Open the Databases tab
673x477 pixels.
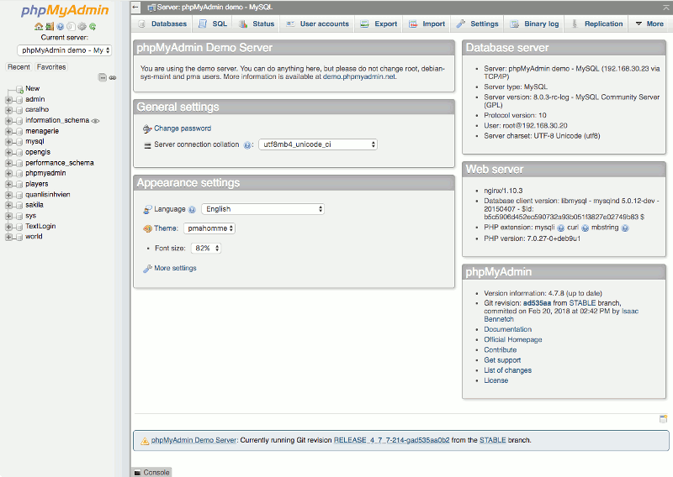coord(162,24)
